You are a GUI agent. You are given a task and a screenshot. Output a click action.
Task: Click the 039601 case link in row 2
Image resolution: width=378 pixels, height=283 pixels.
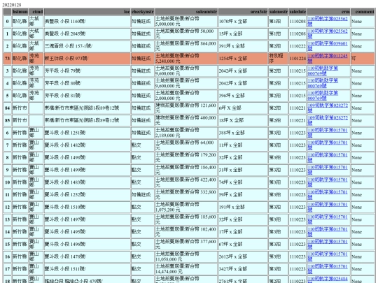[x=328, y=46]
